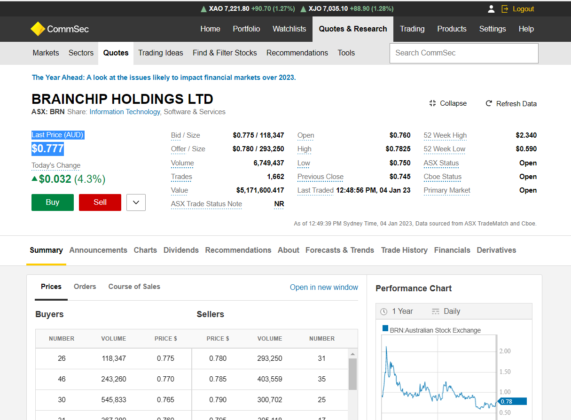Image resolution: width=571 pixels, height=420 pixels.
Task: Click the Logout icon
Action: coord(505,9)
